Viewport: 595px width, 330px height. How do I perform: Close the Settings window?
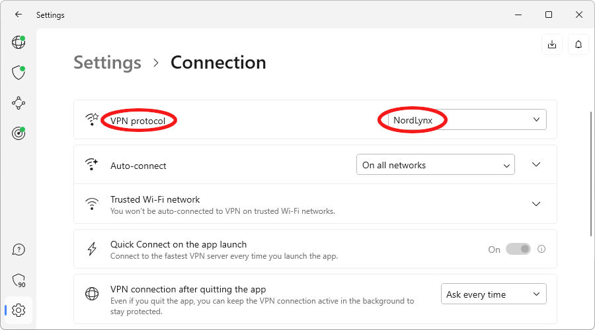click(x=579, y=15)
